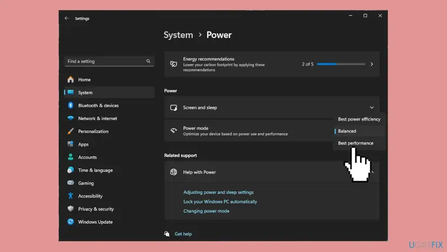Click the back arrow in Settings
This screenshot has height=252, width=447.
click(x=67, y=18)
